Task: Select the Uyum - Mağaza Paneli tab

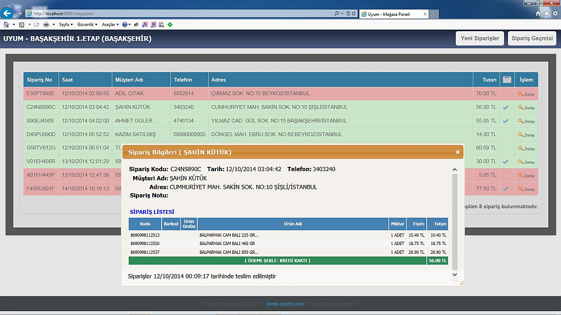Action: point(393,14)
